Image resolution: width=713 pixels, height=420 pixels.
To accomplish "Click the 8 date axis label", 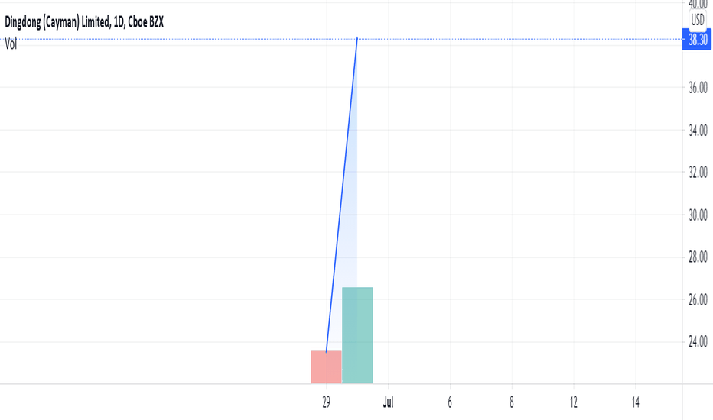I will (x=512, y=402).
